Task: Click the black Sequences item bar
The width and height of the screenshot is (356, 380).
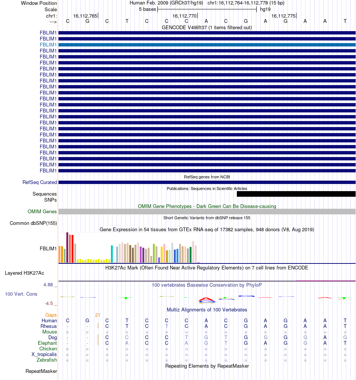Action: pyautogui.click(x=296, y=194)
